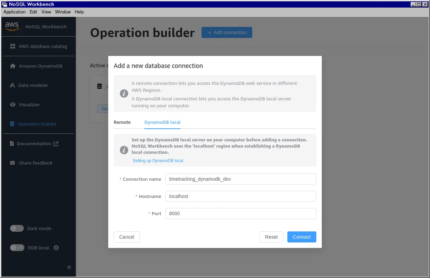Open Documentation external link icon
Viewport: 430px width, 278px height.
[x=56, y=143]
